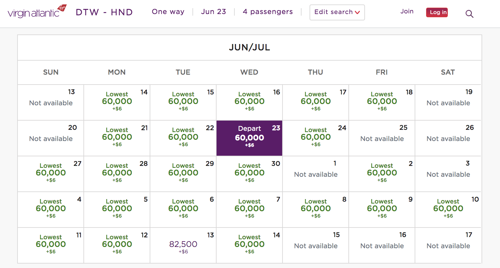The height and width of the screenshot is (268, 500).
Task: Select Wednesday July 14 lowest fare
Action: [249, 244]
